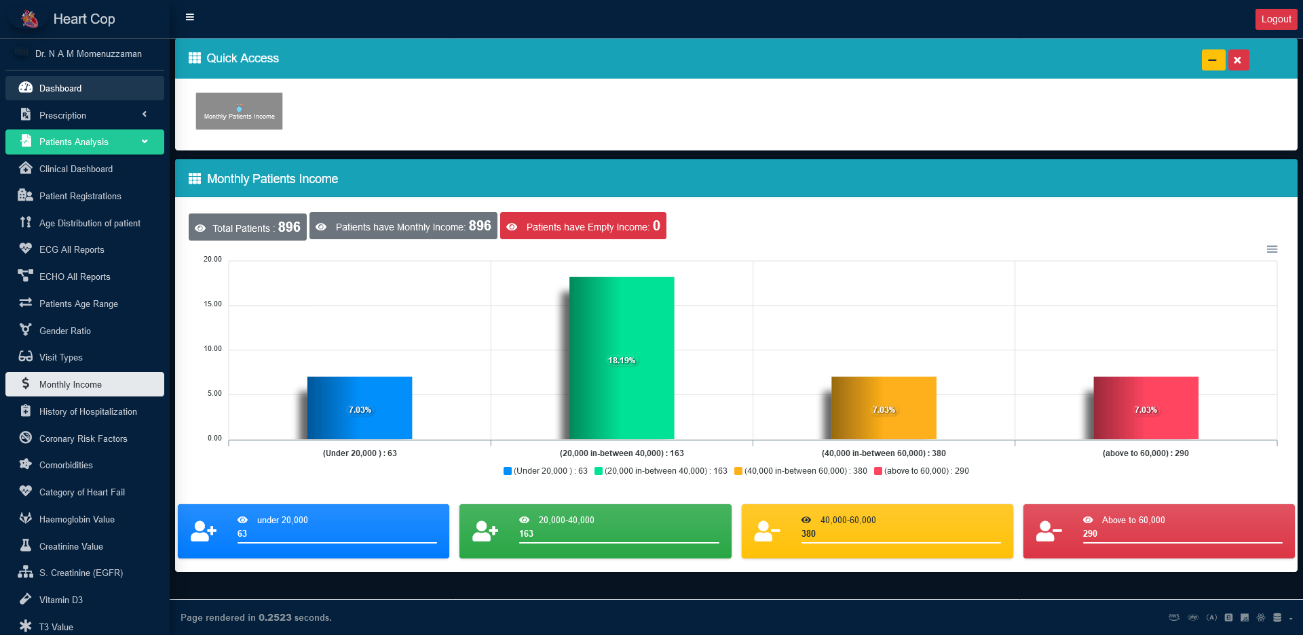Open the chart export menu icon
Screen dimensions: 1303x635
[1272, 249]
